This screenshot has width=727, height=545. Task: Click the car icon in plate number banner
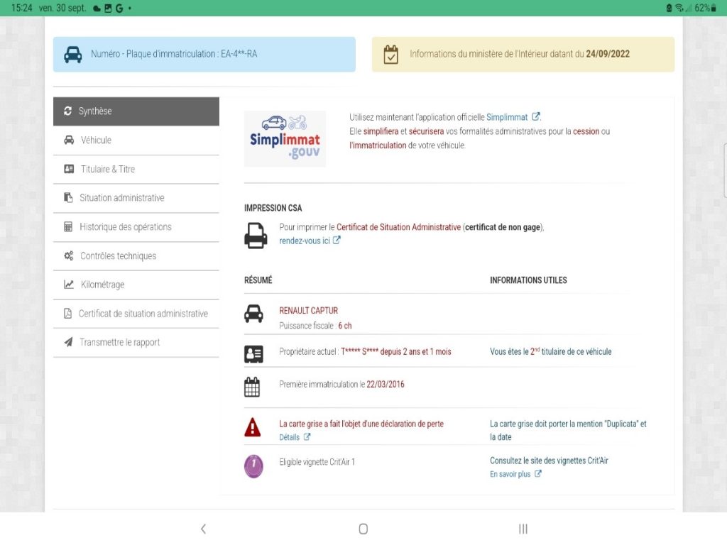point(73,54)
